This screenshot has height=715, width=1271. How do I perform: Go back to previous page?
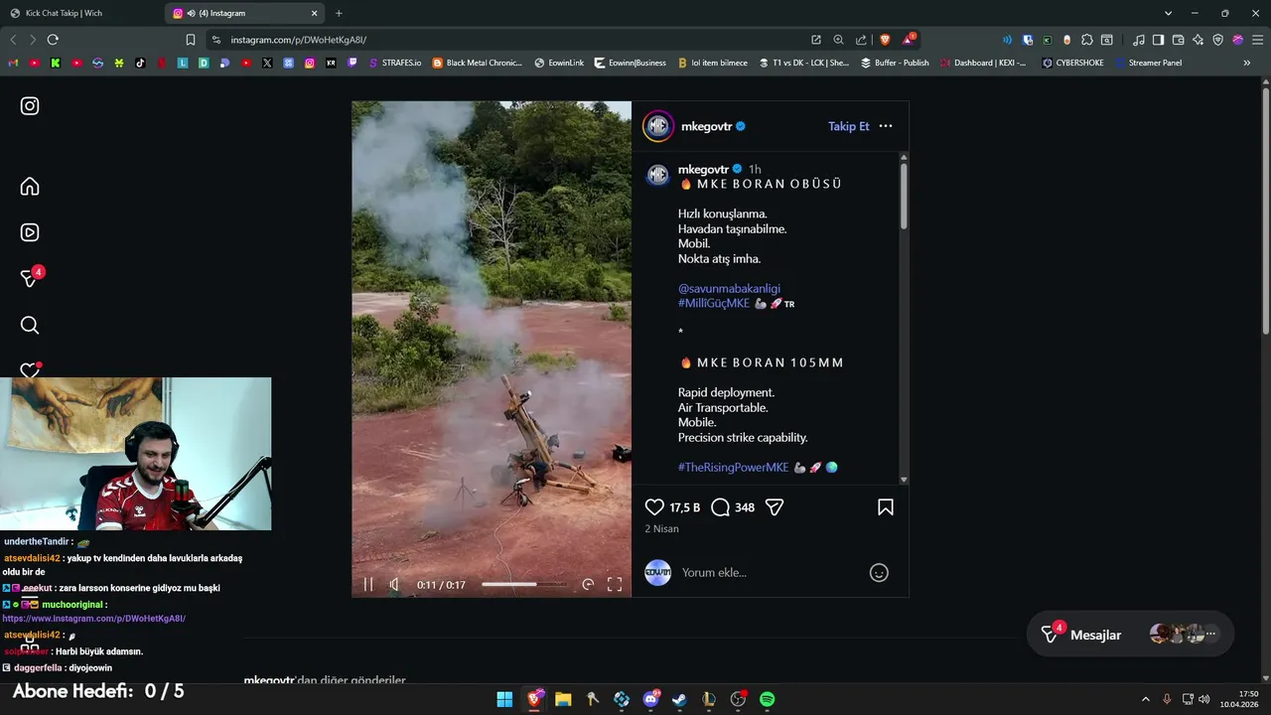click(x=13, y=40)
